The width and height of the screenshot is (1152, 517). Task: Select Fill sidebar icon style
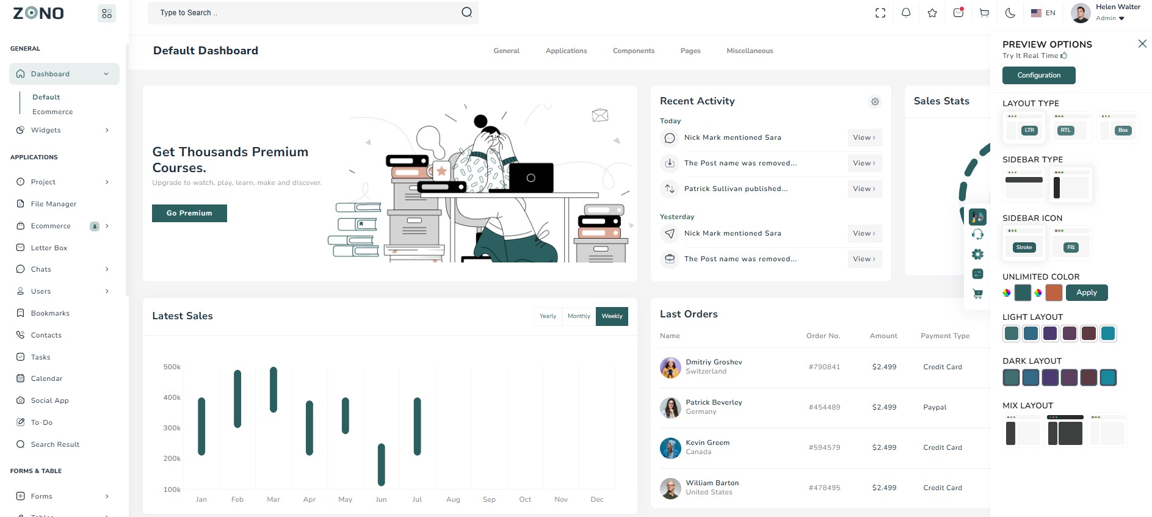tap(1071, 243)
